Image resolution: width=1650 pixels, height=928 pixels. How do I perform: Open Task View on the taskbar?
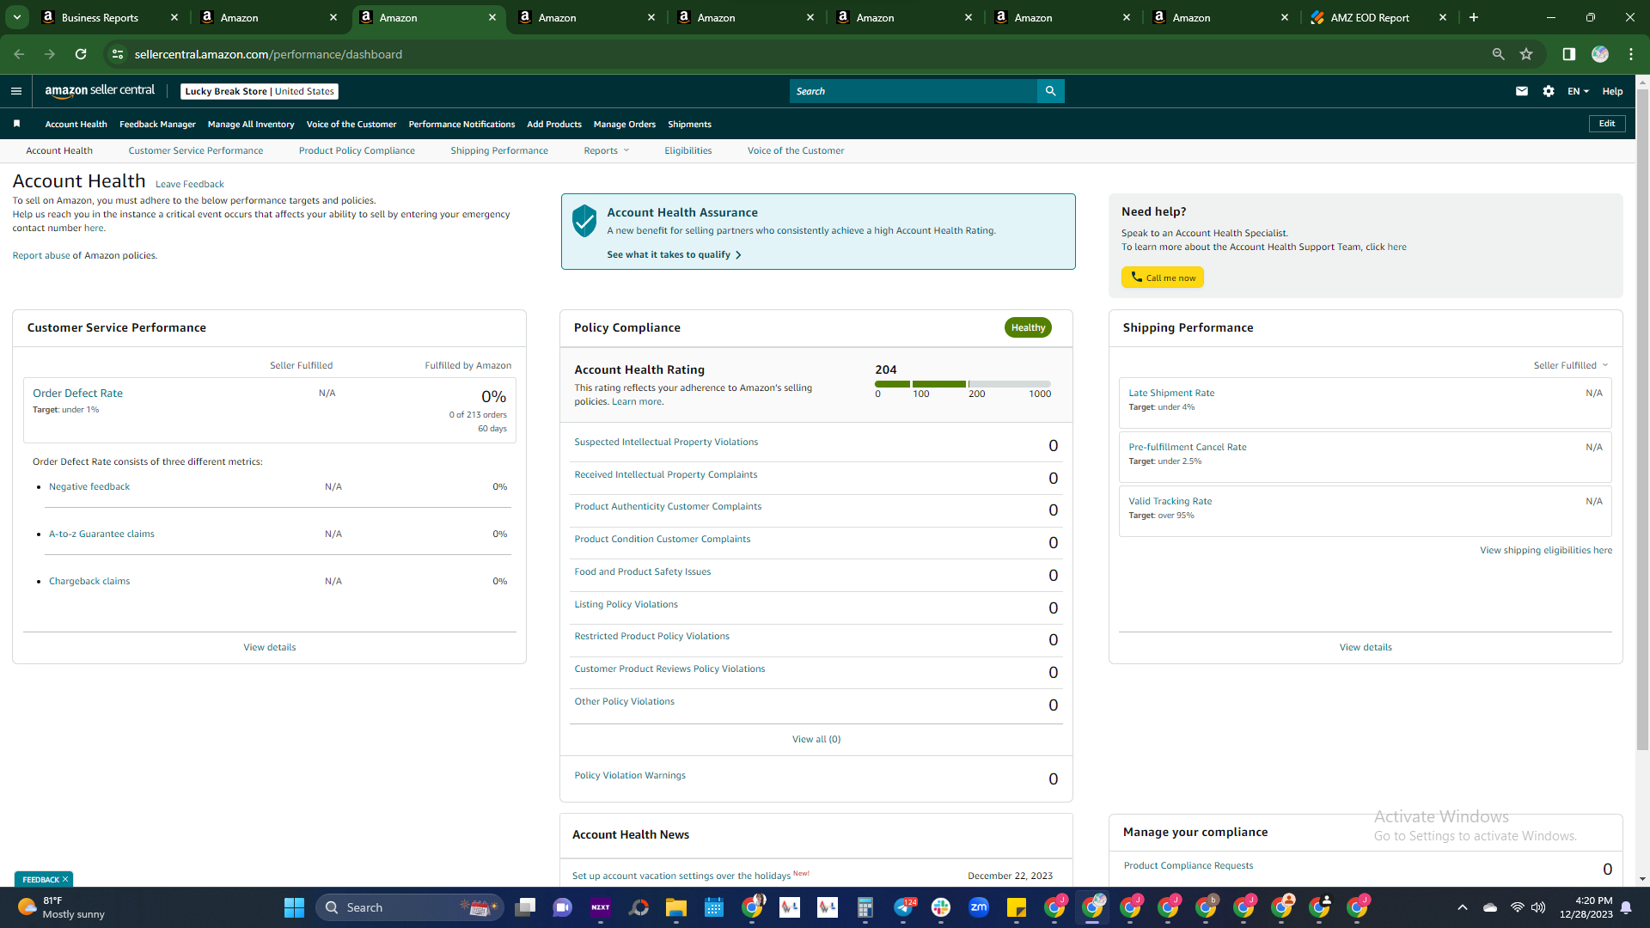(525, 907)
